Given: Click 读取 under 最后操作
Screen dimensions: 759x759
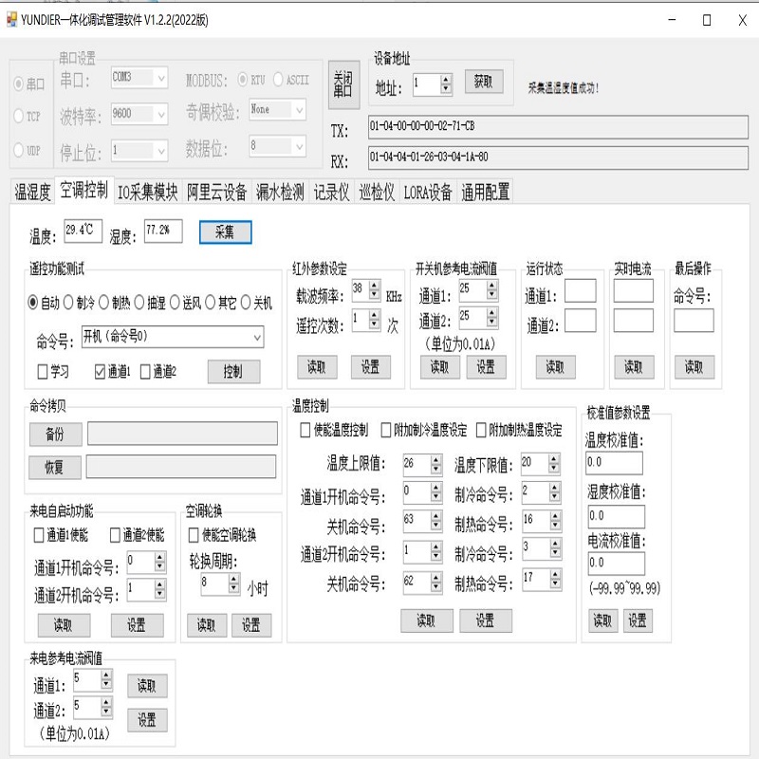Looking at the screenshot, I should point(694,367).
